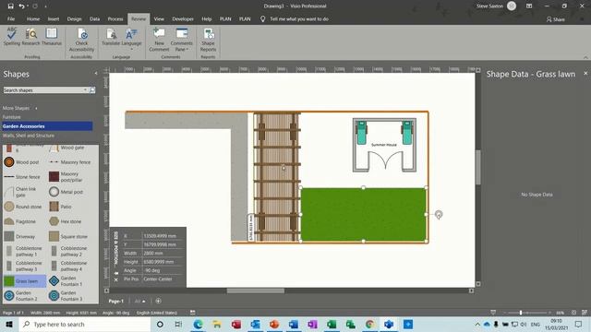Select the Metal post shape

[x=66, y=192]
